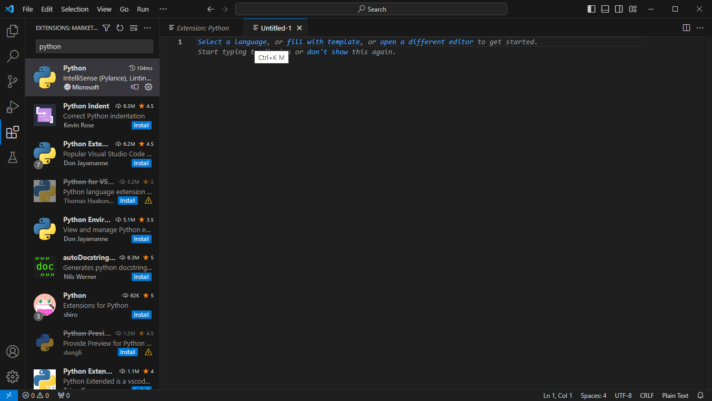The image size is (712, 401).
Task: Install Python Preview by dongli
Action: coord(128,353)
